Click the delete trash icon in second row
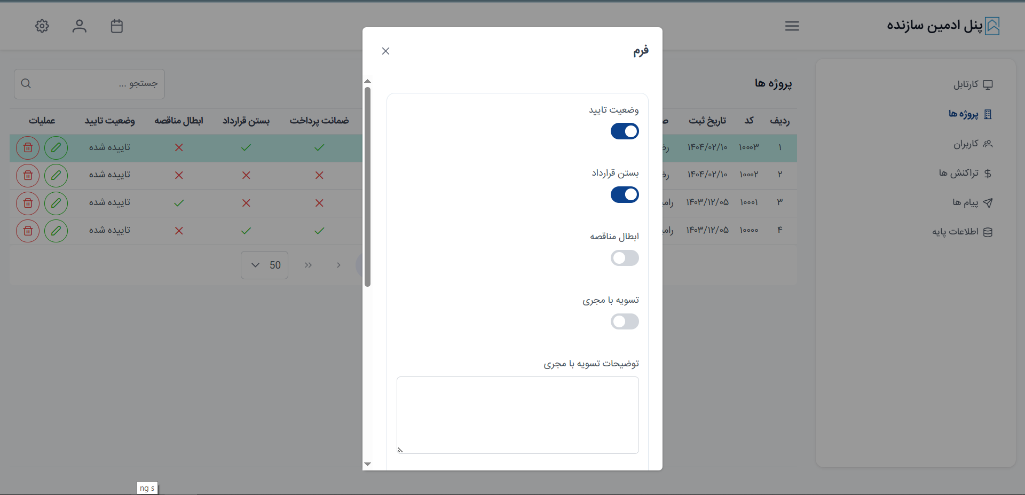This screenshot has width=1025, height=495. pyautogui.click(x=28, y=176)
